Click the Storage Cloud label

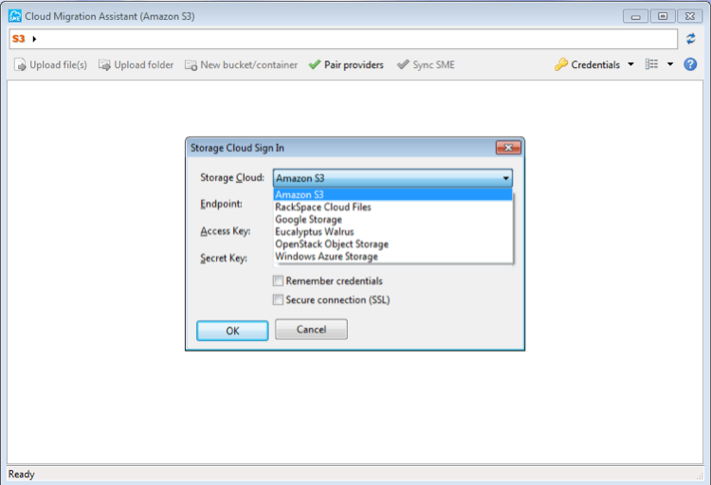coord(232,178)
